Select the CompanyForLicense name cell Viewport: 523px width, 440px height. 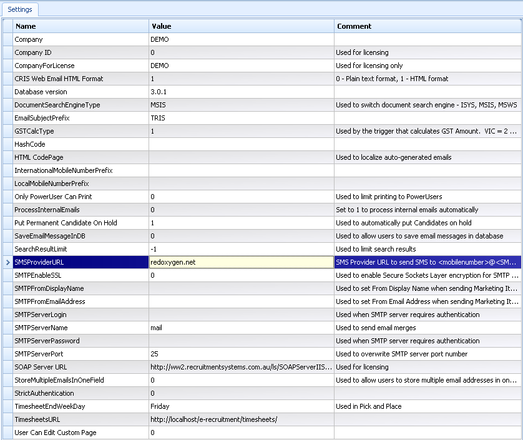tap(81, 66)
